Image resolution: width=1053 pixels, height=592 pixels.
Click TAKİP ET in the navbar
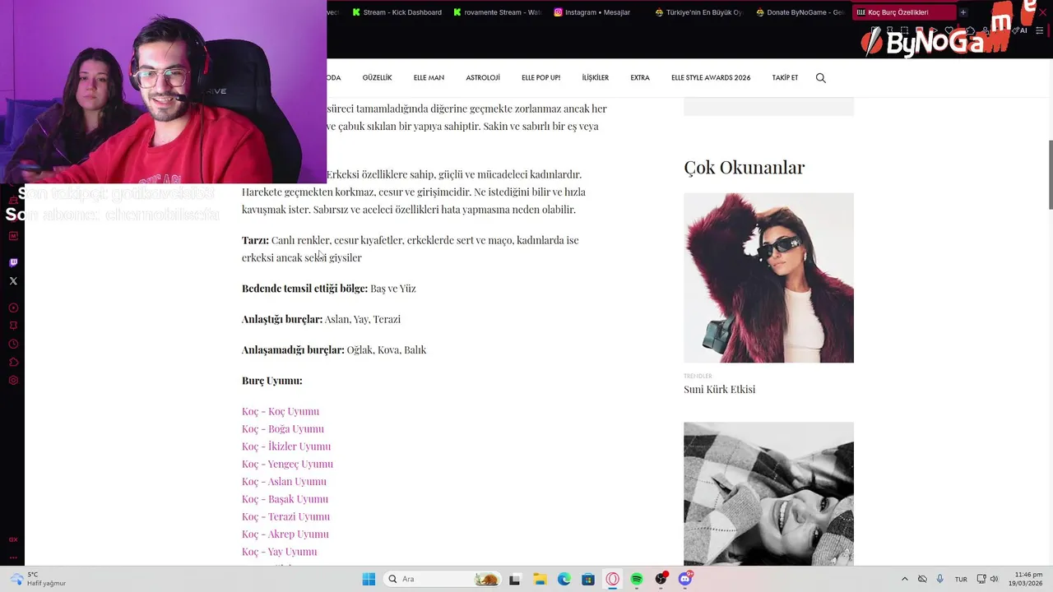tap(785, 78)
